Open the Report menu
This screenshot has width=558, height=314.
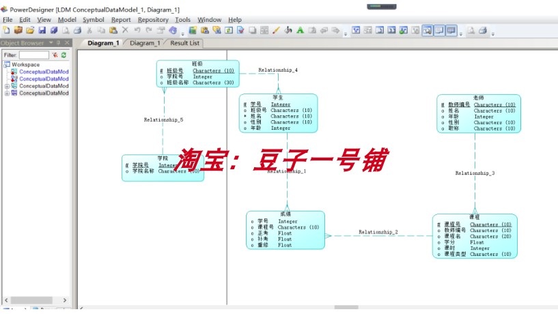(x=121, y=20)
